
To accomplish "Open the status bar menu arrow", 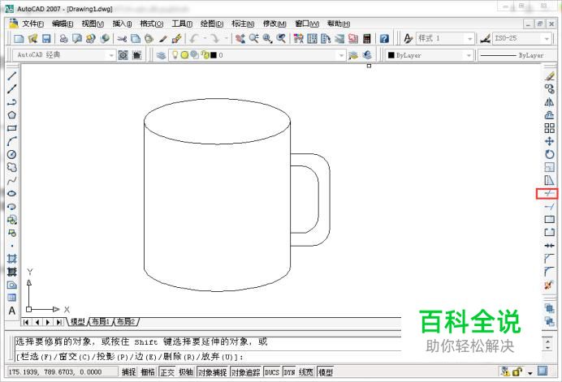I will pyautogui.click(x=530, y=373).
